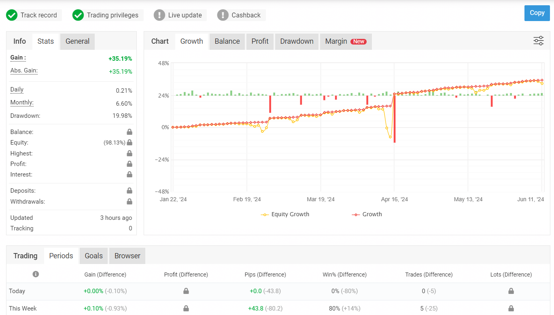The height and width of the screenshot is (315, 554).
Task: Click the lock icon in the Stats Profit row
Action: click(x=129, y=164)
